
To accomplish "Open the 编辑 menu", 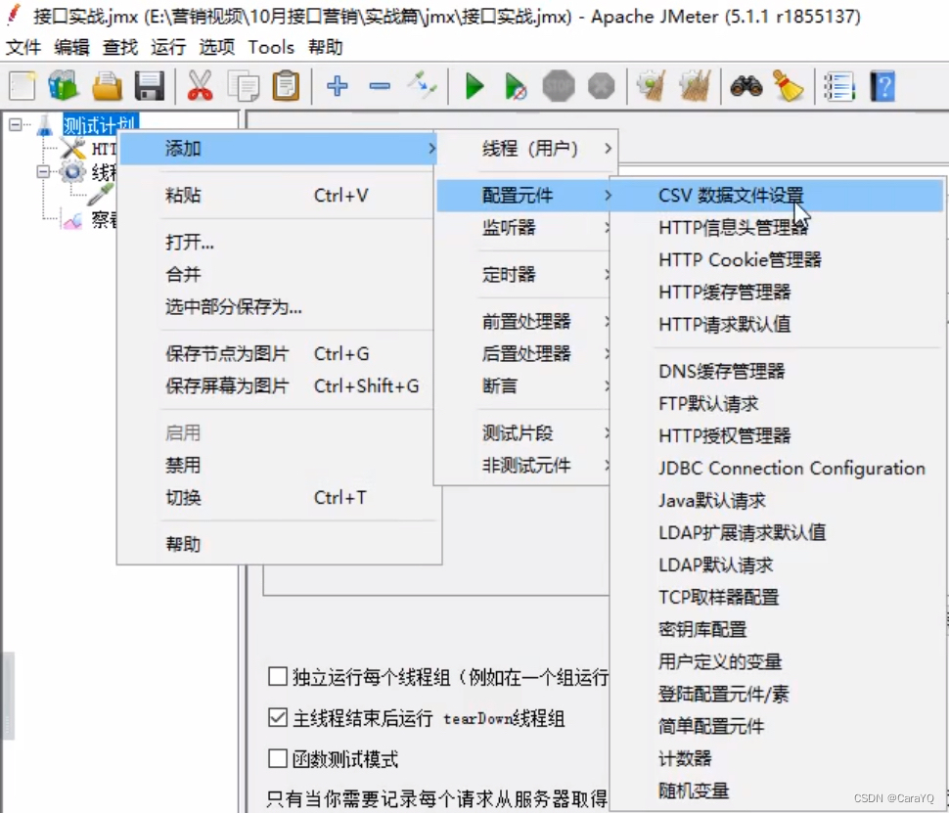I will point(71,47).
